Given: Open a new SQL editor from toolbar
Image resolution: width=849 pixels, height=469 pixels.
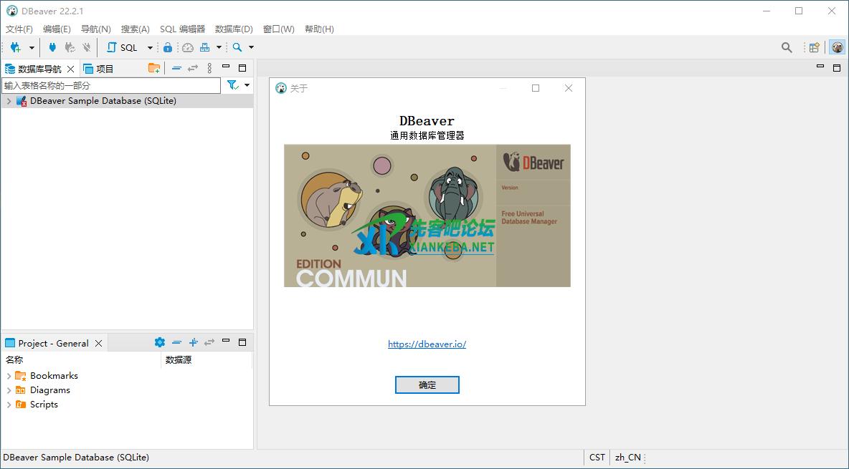Looking at the screenshot, I should 123,47.
